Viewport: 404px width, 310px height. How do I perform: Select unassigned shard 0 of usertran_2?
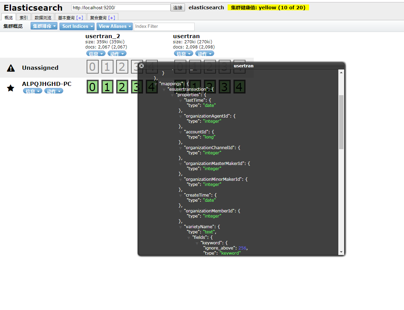click(x=92, y=67)
